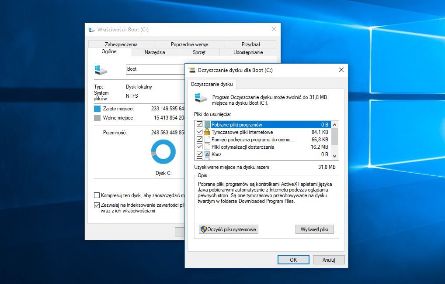Click the file list scroll up arrow

coord(334,125)
